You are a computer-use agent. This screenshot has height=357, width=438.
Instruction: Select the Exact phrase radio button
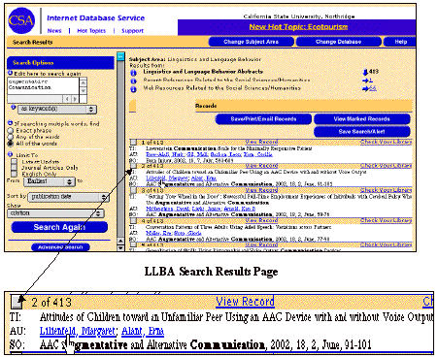click(x=11, y=131)
